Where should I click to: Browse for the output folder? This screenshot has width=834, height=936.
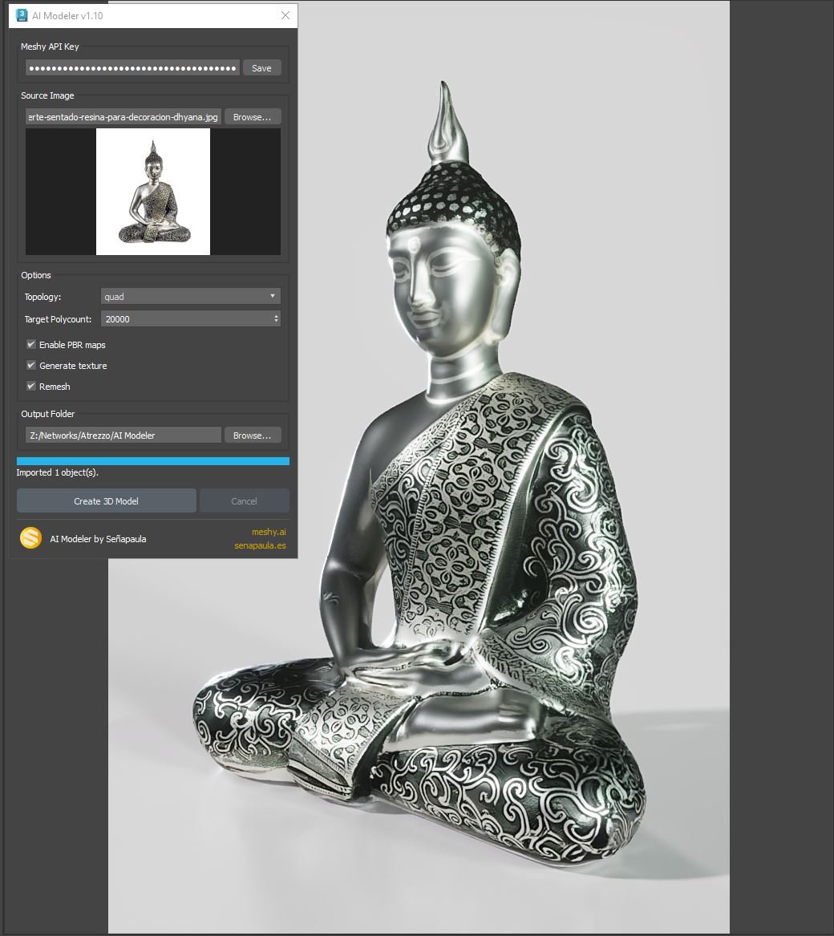point(252,436)
